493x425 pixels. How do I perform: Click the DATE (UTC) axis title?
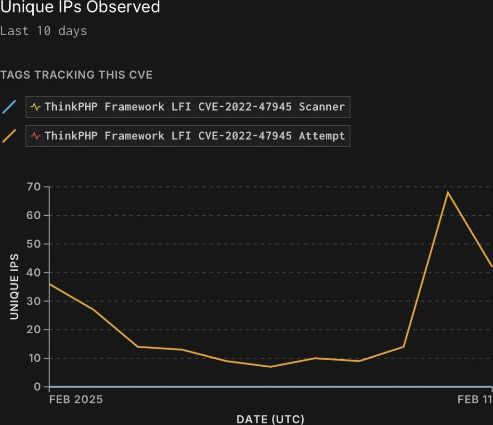tap(270, 419)
